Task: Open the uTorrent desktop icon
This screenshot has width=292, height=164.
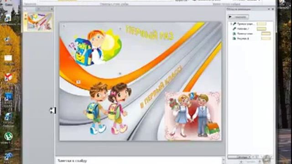Action: coord(8,137)
